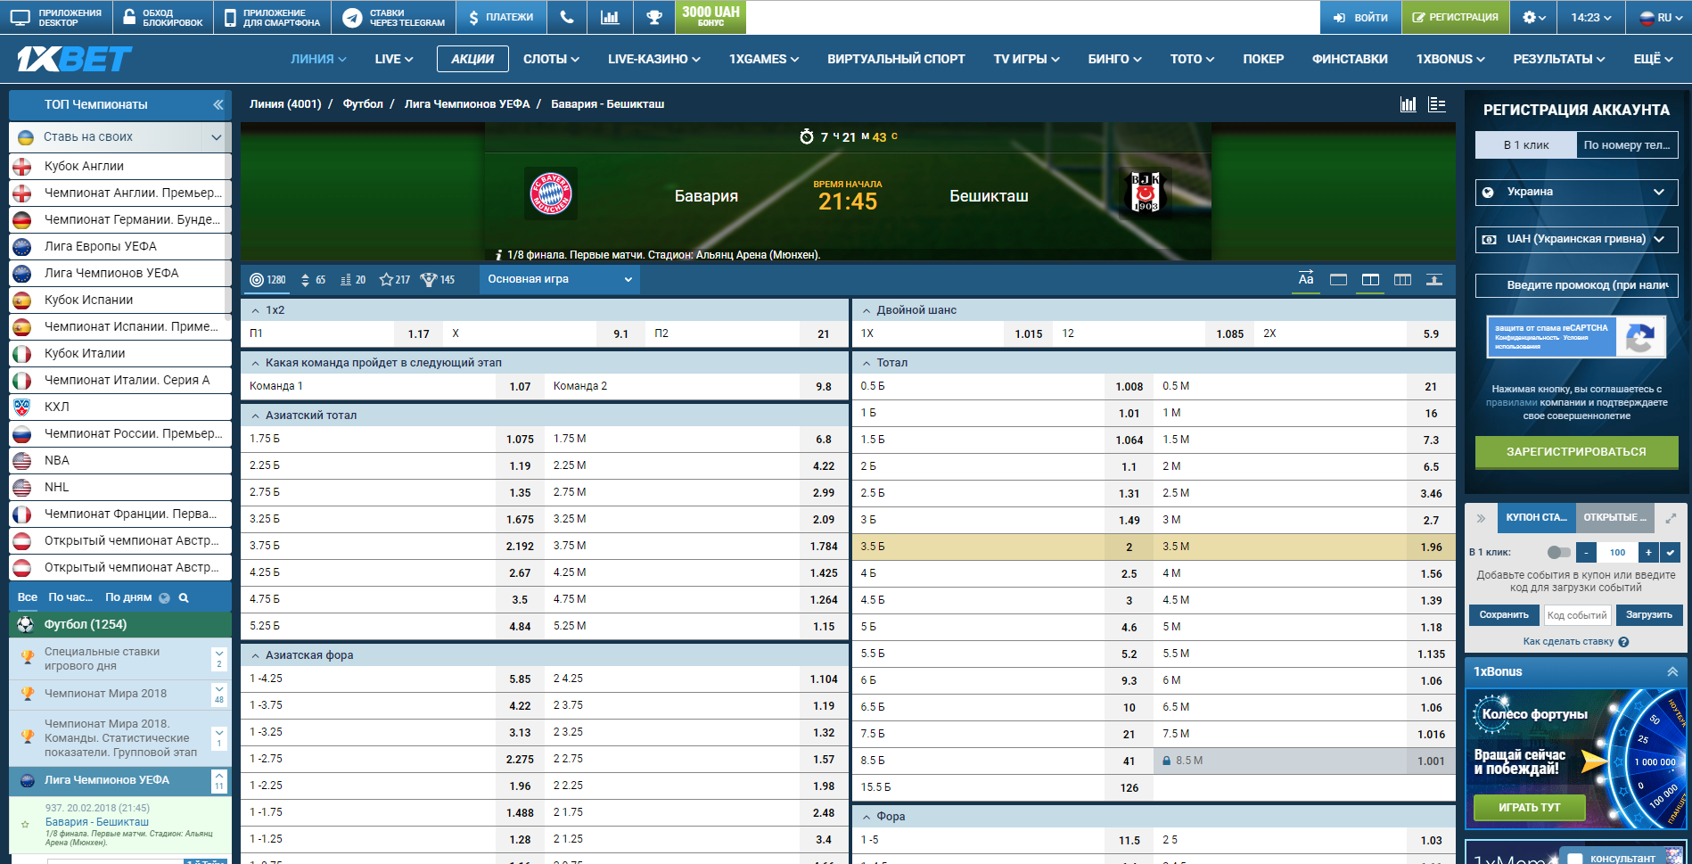This screenshot has width=1692, height=864.
Task: Click Сохранить in the bet slip
Action: tap(1504, 615)
